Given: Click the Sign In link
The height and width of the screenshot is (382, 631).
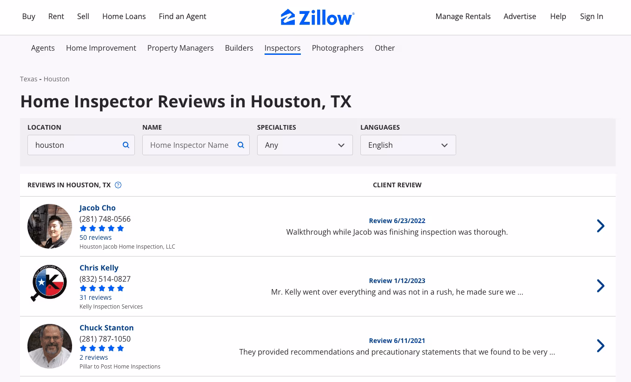Looking at the screenshot, I should pyautogui.click(x=591, y=16).
